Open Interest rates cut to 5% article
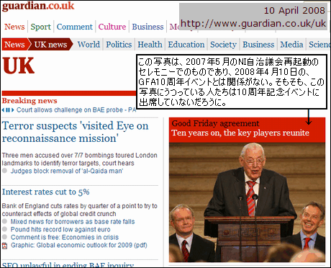 46,192
